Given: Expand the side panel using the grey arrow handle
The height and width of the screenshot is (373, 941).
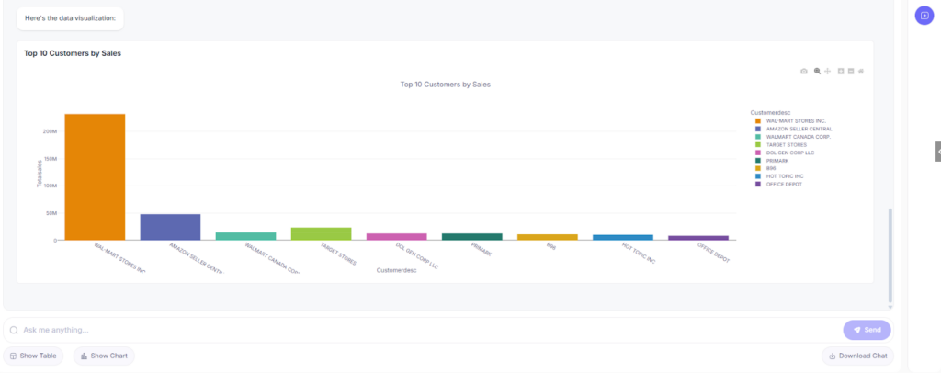Looking at the screenshot, I should coord(937,151).
